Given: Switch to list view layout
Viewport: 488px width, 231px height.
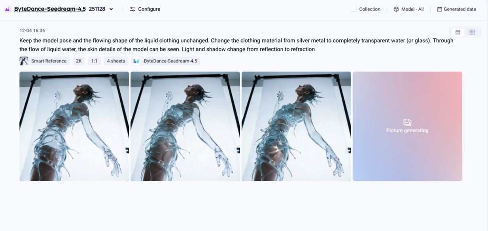Looking at the screenshot, I should (458, 32).
